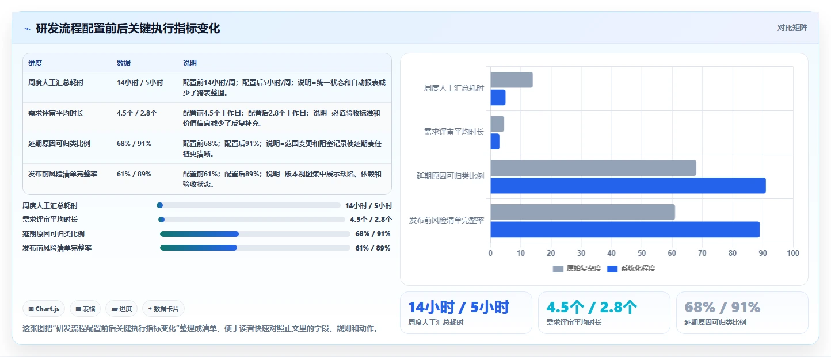Click the 周度人工汇总耗时 table row name
The image size is (831, 357).
(56, 83)
